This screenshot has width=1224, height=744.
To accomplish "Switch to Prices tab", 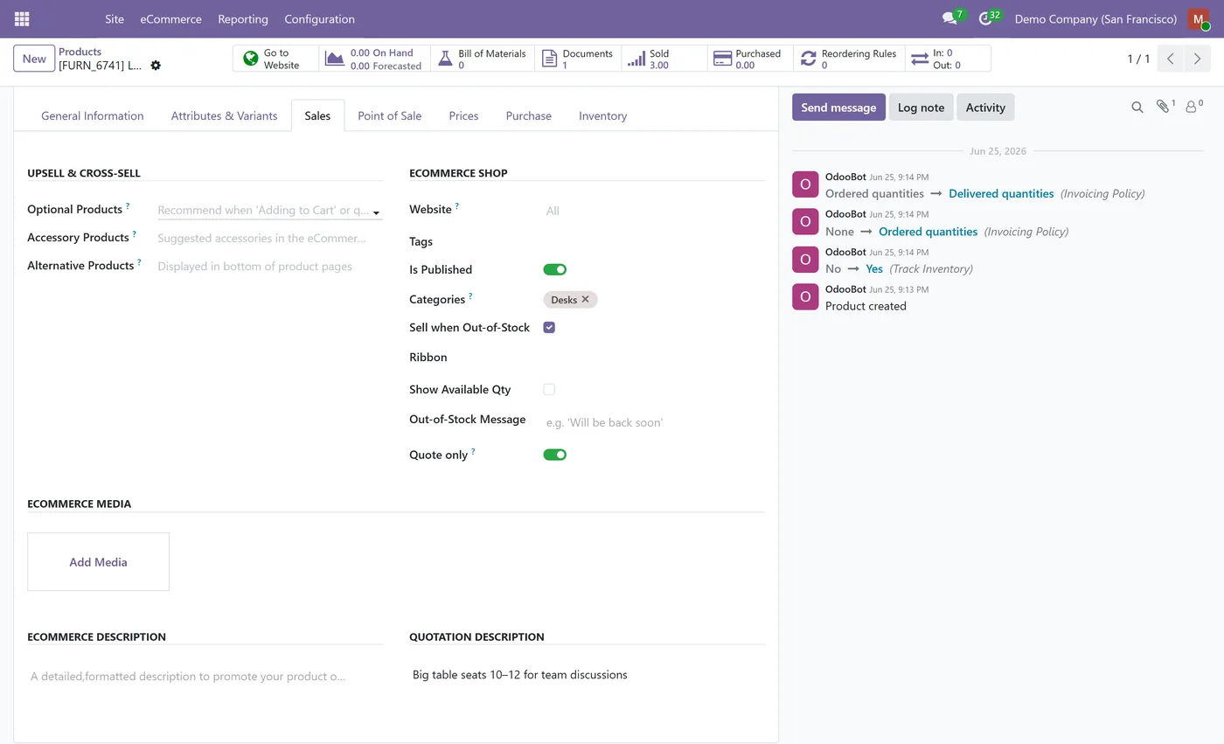I will pos(463,115).
